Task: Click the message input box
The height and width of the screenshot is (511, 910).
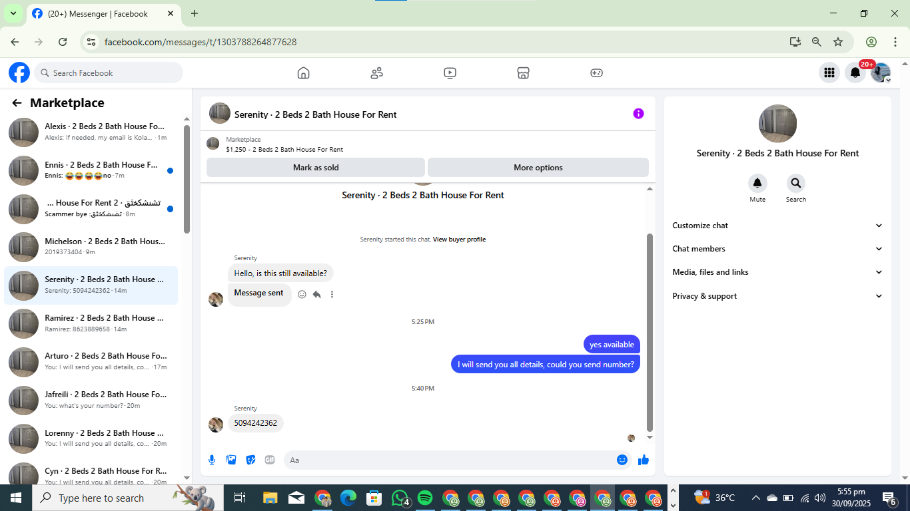Action: [457, 460]
